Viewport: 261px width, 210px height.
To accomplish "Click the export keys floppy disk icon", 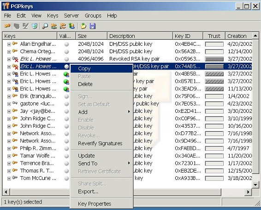I will [x=93, y=26].
